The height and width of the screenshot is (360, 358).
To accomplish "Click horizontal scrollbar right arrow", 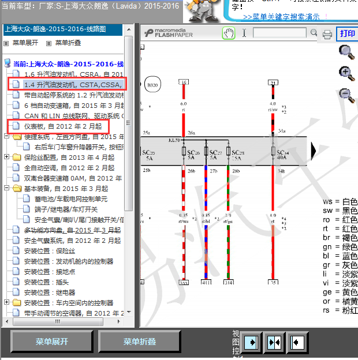I will [x=119, y=321].
